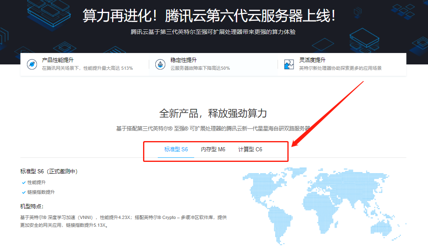Click the 性能提升 bullet text
Screen dimensions: 428x252
pos(36,182)
